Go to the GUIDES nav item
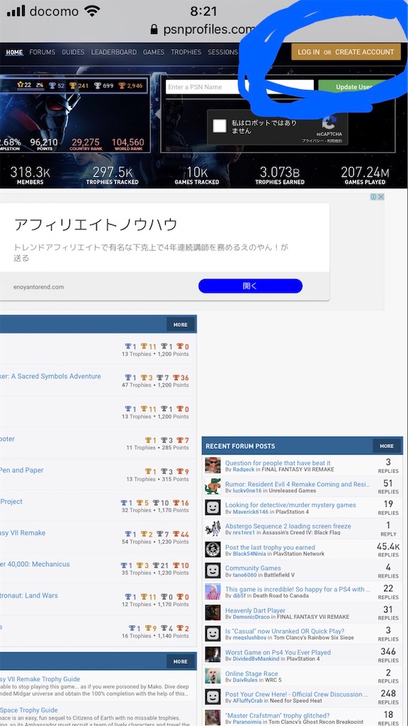The width and height of the screenshot is (408, 726). click(x=73, y=52)
